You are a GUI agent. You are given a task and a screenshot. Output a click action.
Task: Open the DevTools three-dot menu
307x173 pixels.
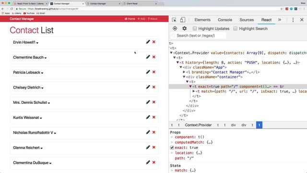[293, 20]
